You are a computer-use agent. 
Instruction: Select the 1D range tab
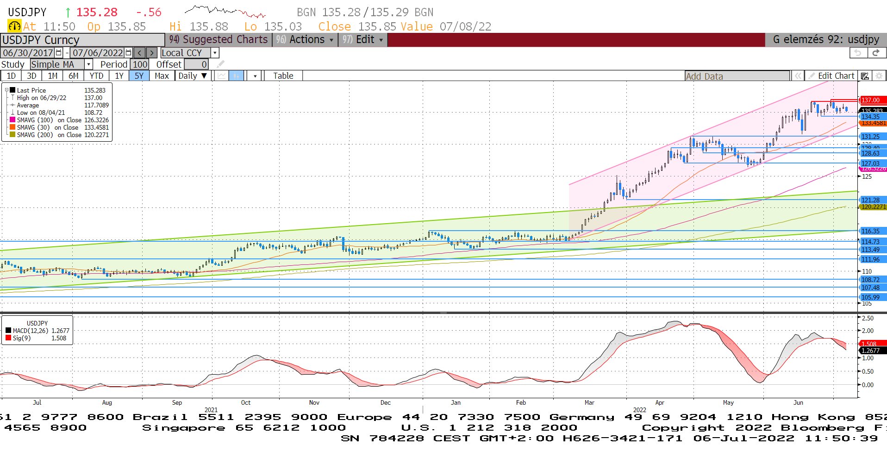[11, 76]
